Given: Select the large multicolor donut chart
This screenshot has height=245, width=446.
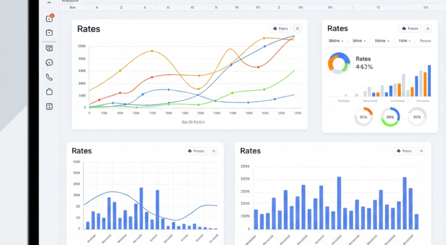Looking at the screenshot, I should [x=339, y=63].
